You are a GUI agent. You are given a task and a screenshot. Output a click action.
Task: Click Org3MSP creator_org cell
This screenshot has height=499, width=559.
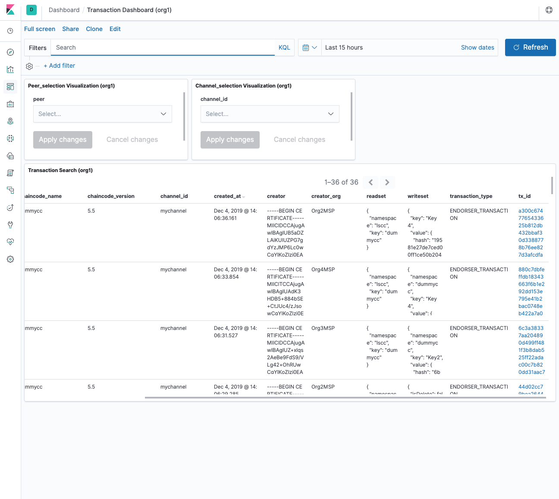(323, 328)
